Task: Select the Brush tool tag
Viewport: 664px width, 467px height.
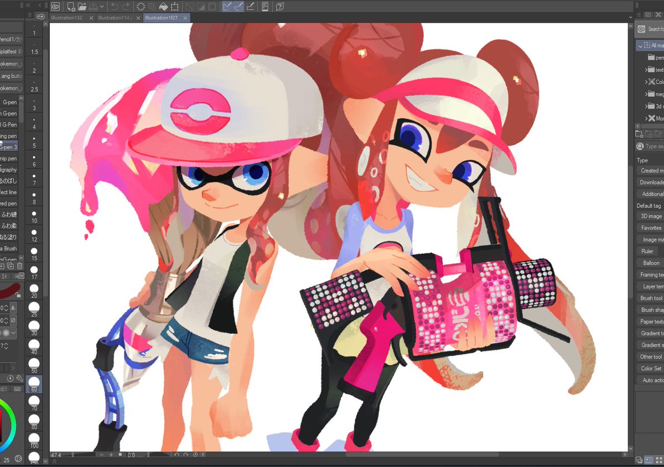Action: [x=650, y=298]
